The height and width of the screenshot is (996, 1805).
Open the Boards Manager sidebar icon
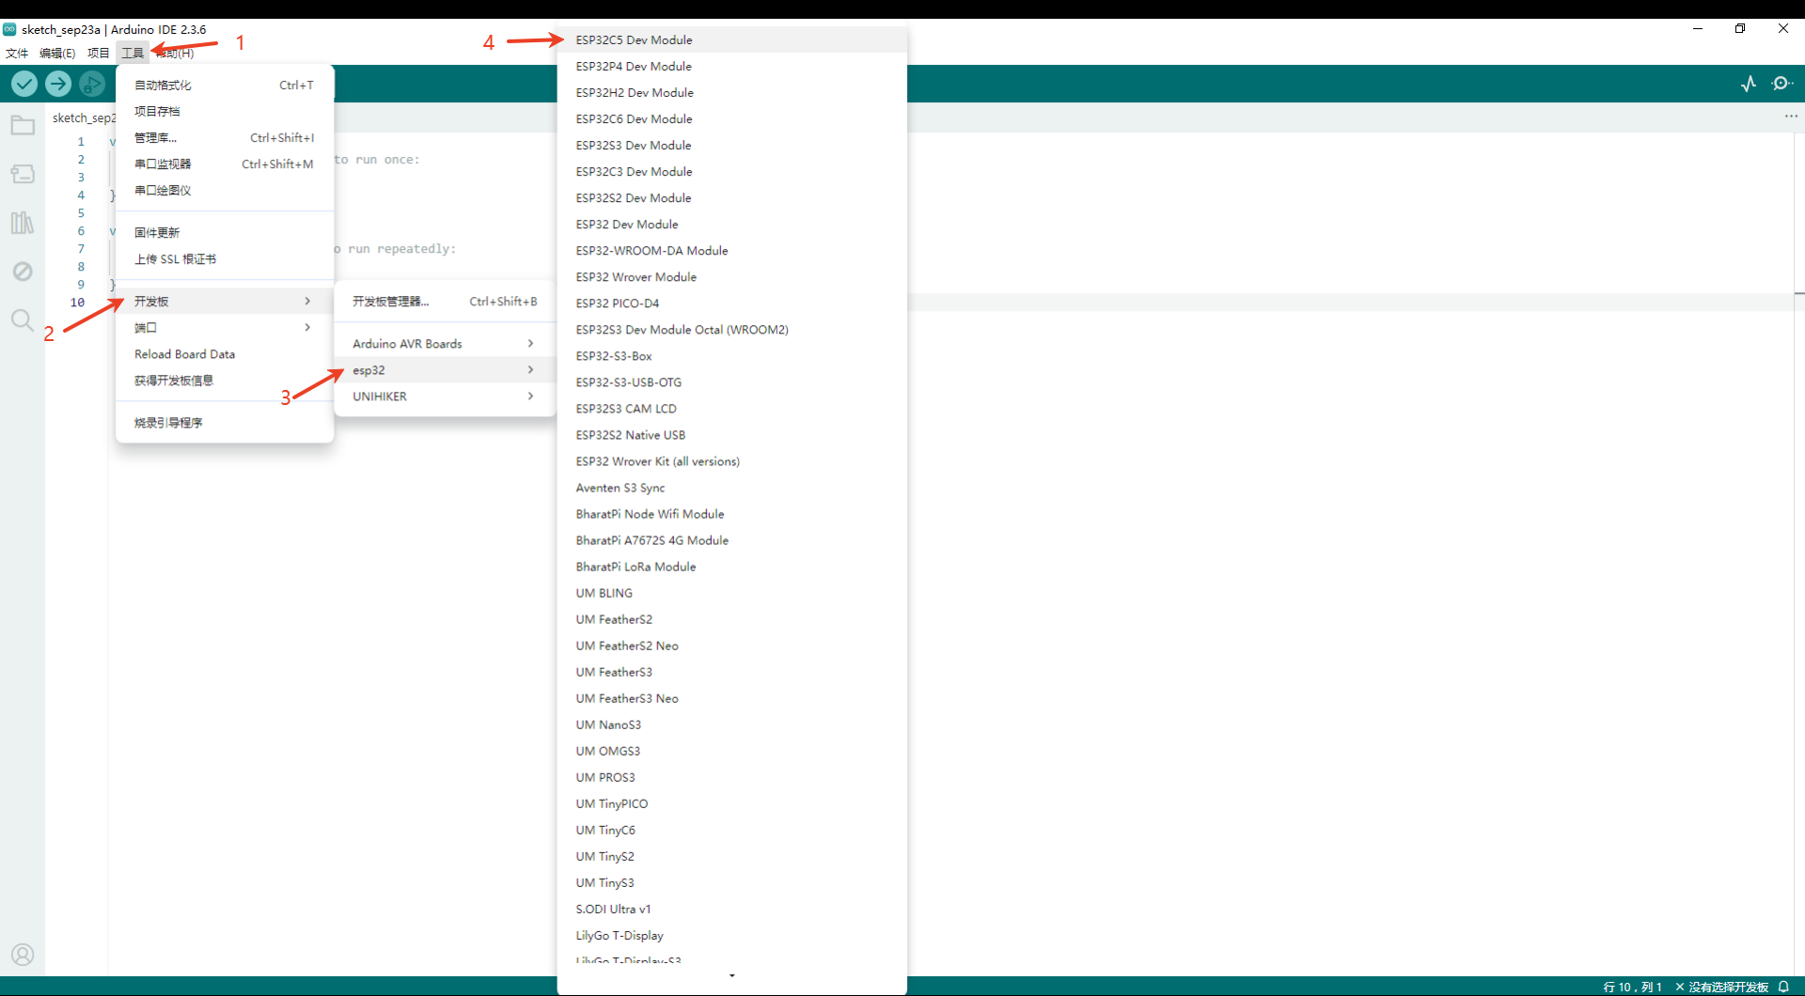(x=23, y=174)
